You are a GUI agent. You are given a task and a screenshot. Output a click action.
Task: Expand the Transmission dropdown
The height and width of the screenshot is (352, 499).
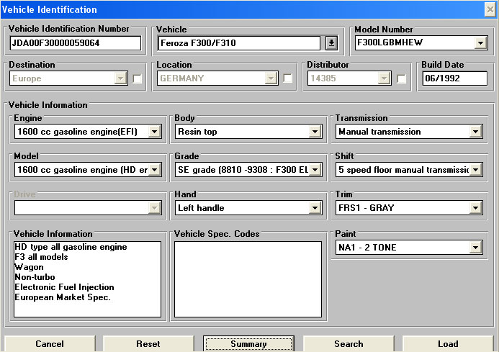475,132
